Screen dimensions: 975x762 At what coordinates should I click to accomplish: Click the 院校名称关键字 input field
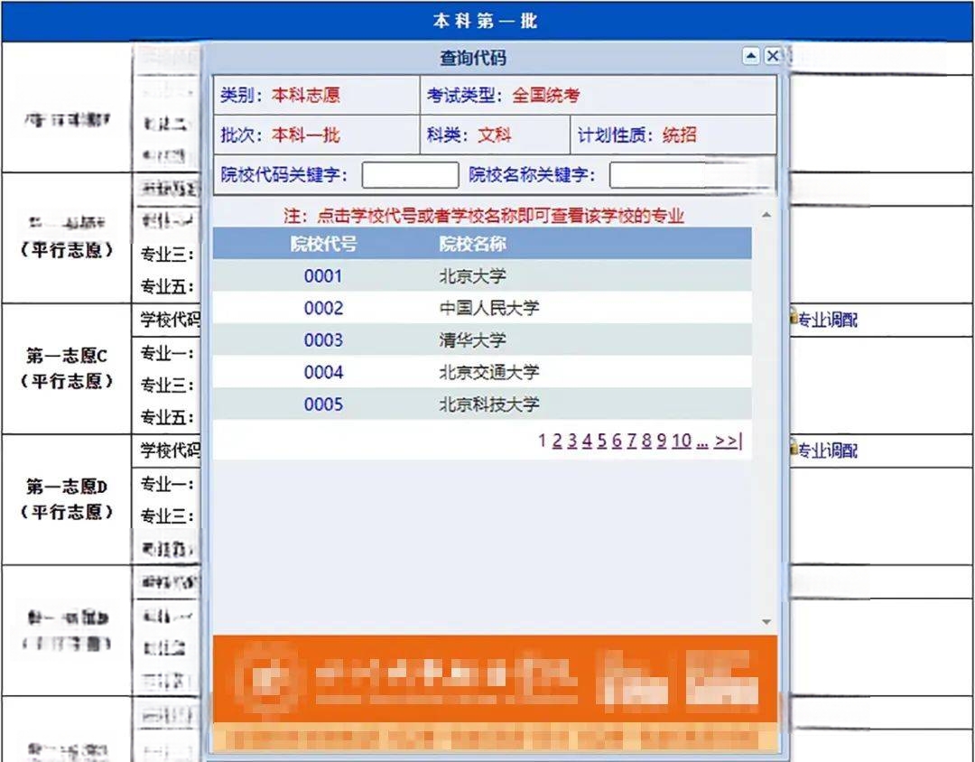(692, 175)
